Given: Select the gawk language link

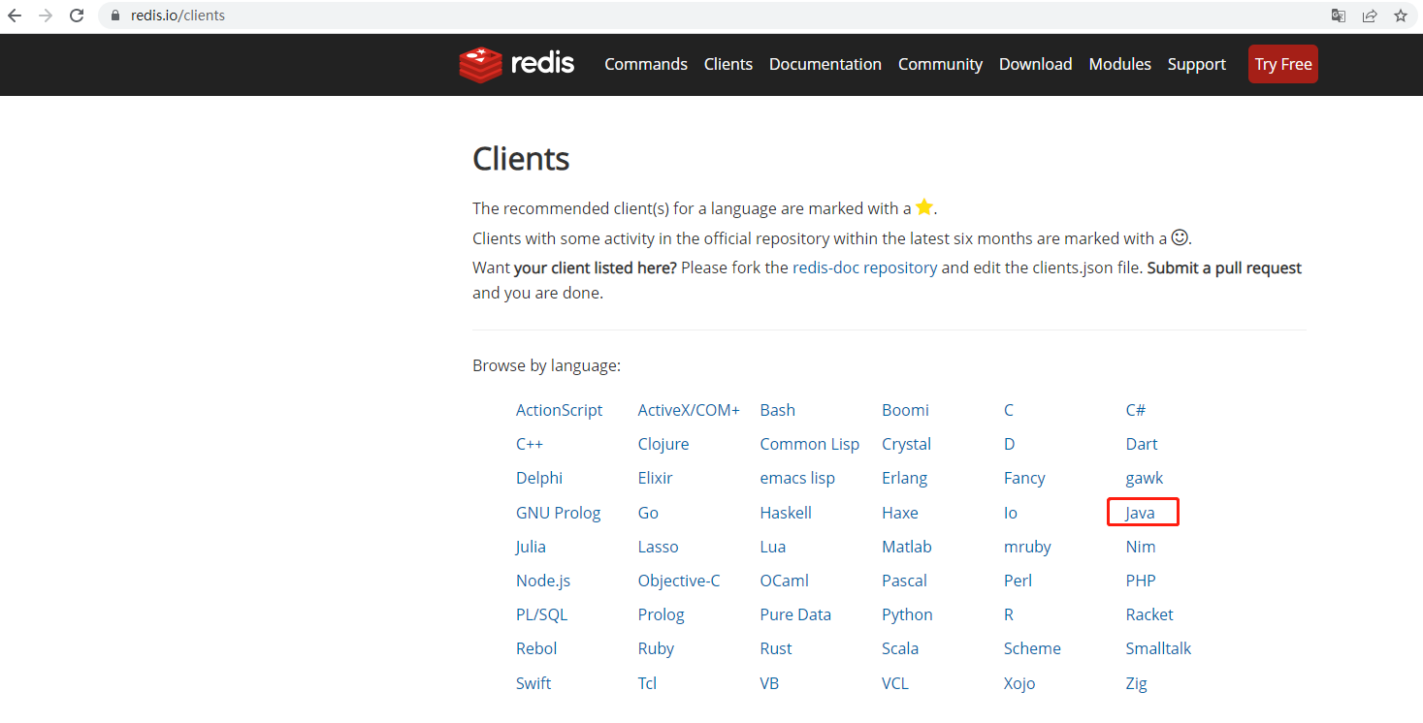Looking at the screenshot, I should click(x=1145, y=478).
